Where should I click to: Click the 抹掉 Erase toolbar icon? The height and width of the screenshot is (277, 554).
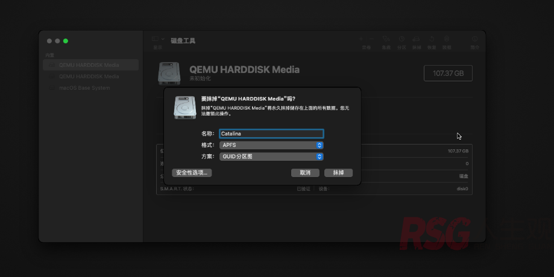[x=417, y=39]
